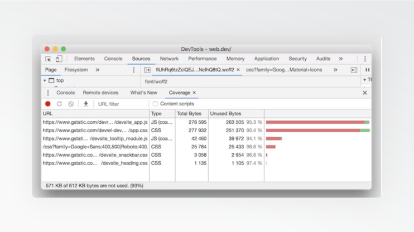Clear all coverage results icon
This screenshot has width=414, height=232.
point(71,104)
